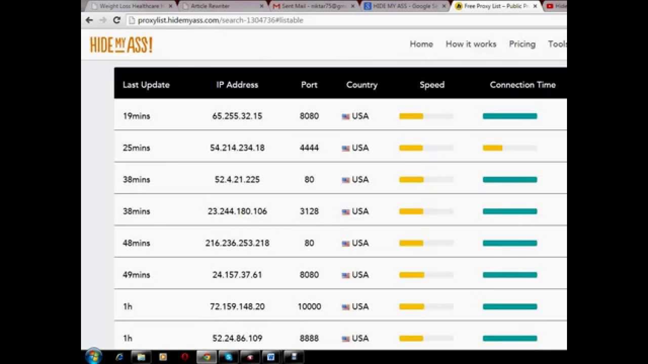Viewport: 648px width, 364px height.
Task: Select IP address 23.244.180.106
Action: pyautogui.click(x=237, y=211)
